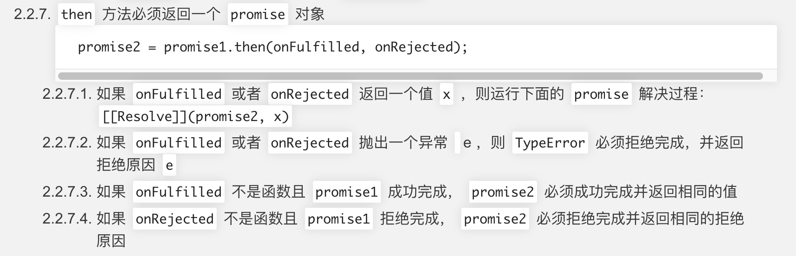Click 'promise1' code tag in item 2.2.7.3
This screenshot has width=796, height=256.
click(x=346, y=192)
